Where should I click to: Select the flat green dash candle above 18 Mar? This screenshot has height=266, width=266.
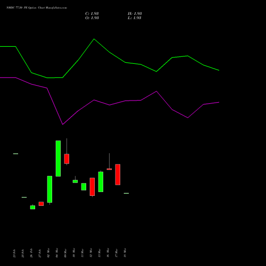[126, 193]
